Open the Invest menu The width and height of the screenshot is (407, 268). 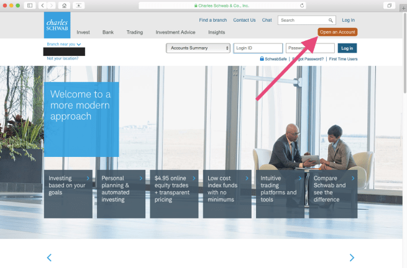coord(83,32)
